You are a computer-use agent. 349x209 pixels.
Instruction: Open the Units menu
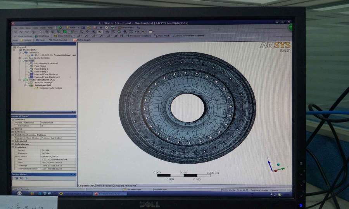36,28
